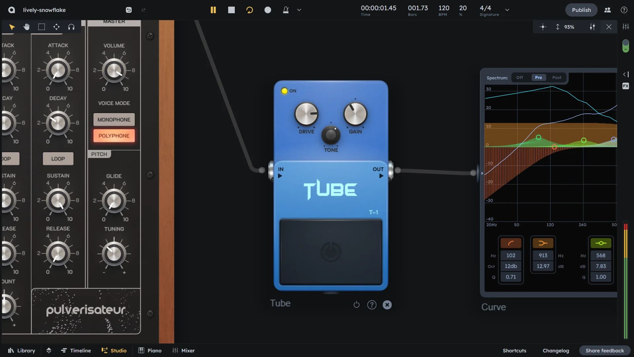Click the FX icon on the right edge

[626, 86]
